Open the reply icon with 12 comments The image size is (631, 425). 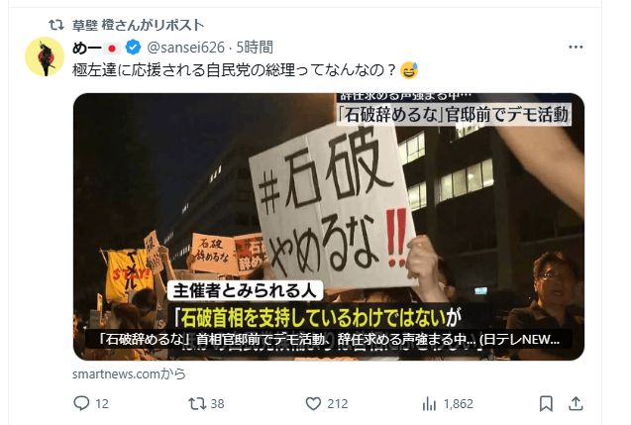(x=81, y=403)
